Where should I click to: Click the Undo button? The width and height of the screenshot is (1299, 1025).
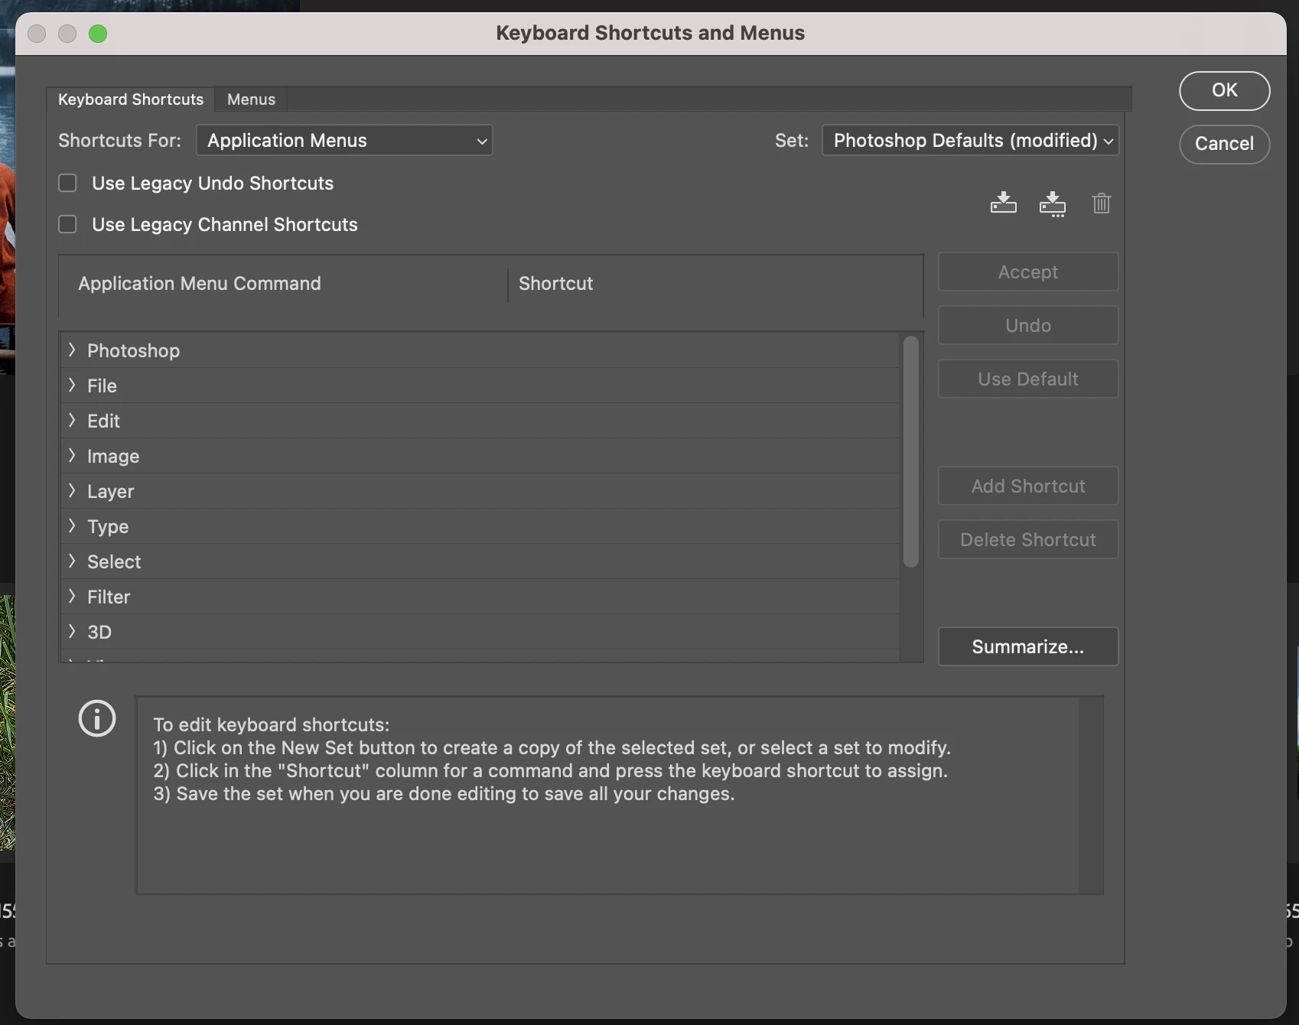tap(1027, 325)
